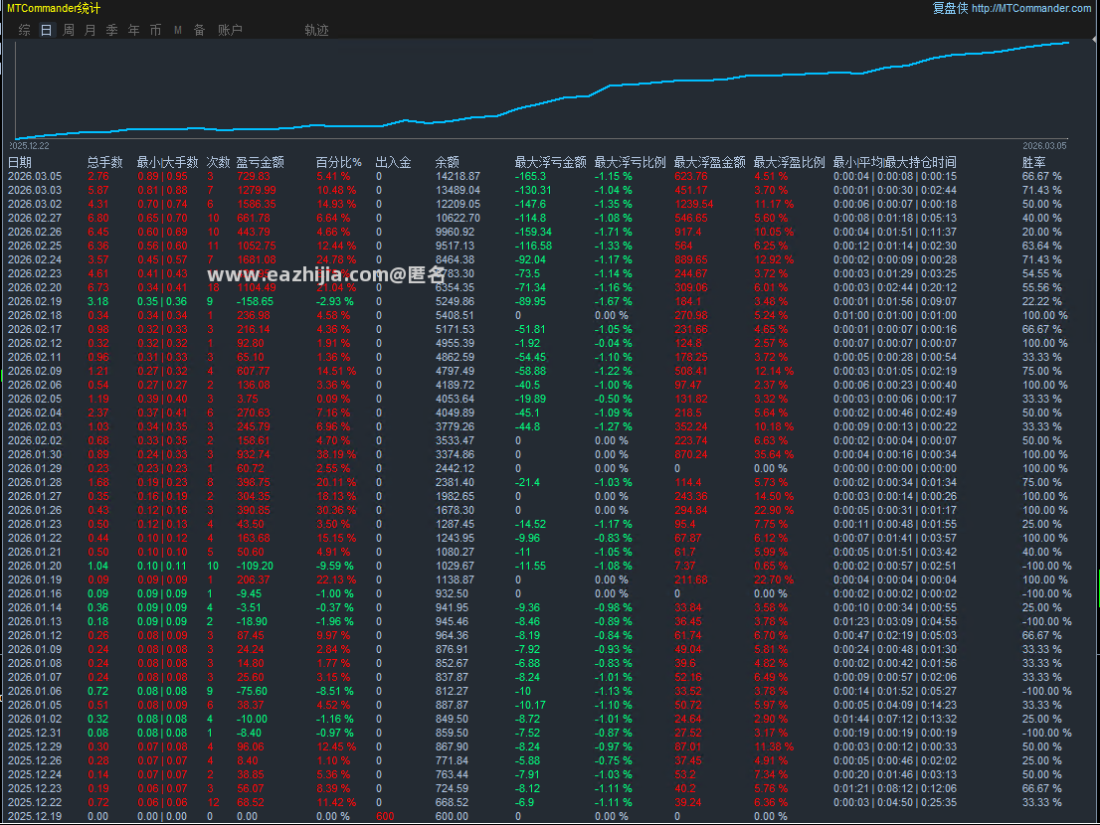The image size is (1100, 825).
Task: Click the 余额 column header
Action: (447, 162)
